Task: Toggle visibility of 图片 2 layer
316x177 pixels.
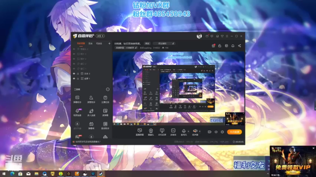Action: 74,59
